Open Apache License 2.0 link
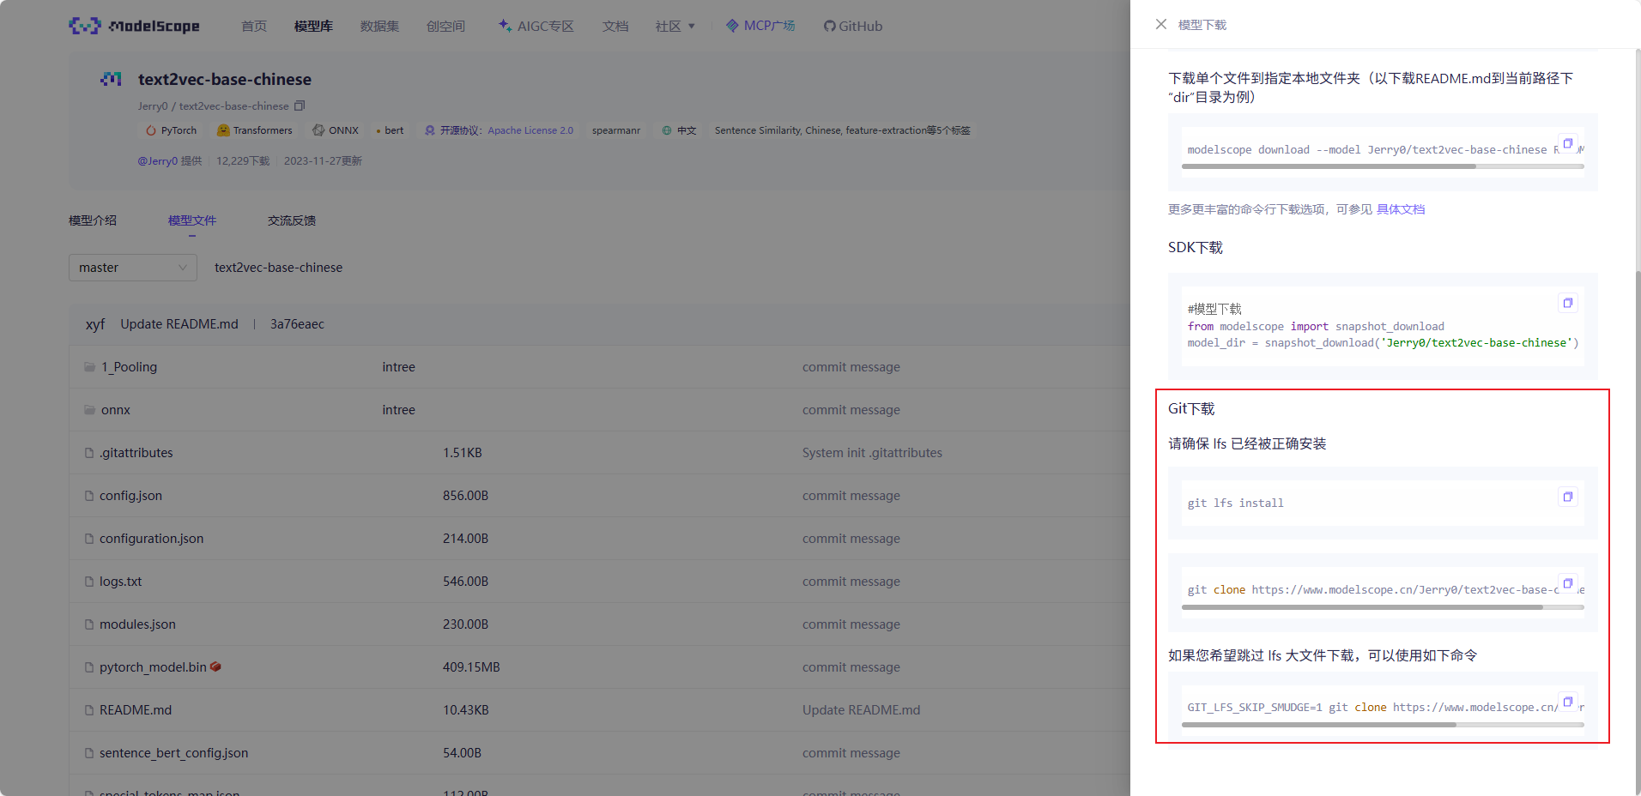Image resolution: width=1641 pixels, height=796 pixels. click(530, 130)
